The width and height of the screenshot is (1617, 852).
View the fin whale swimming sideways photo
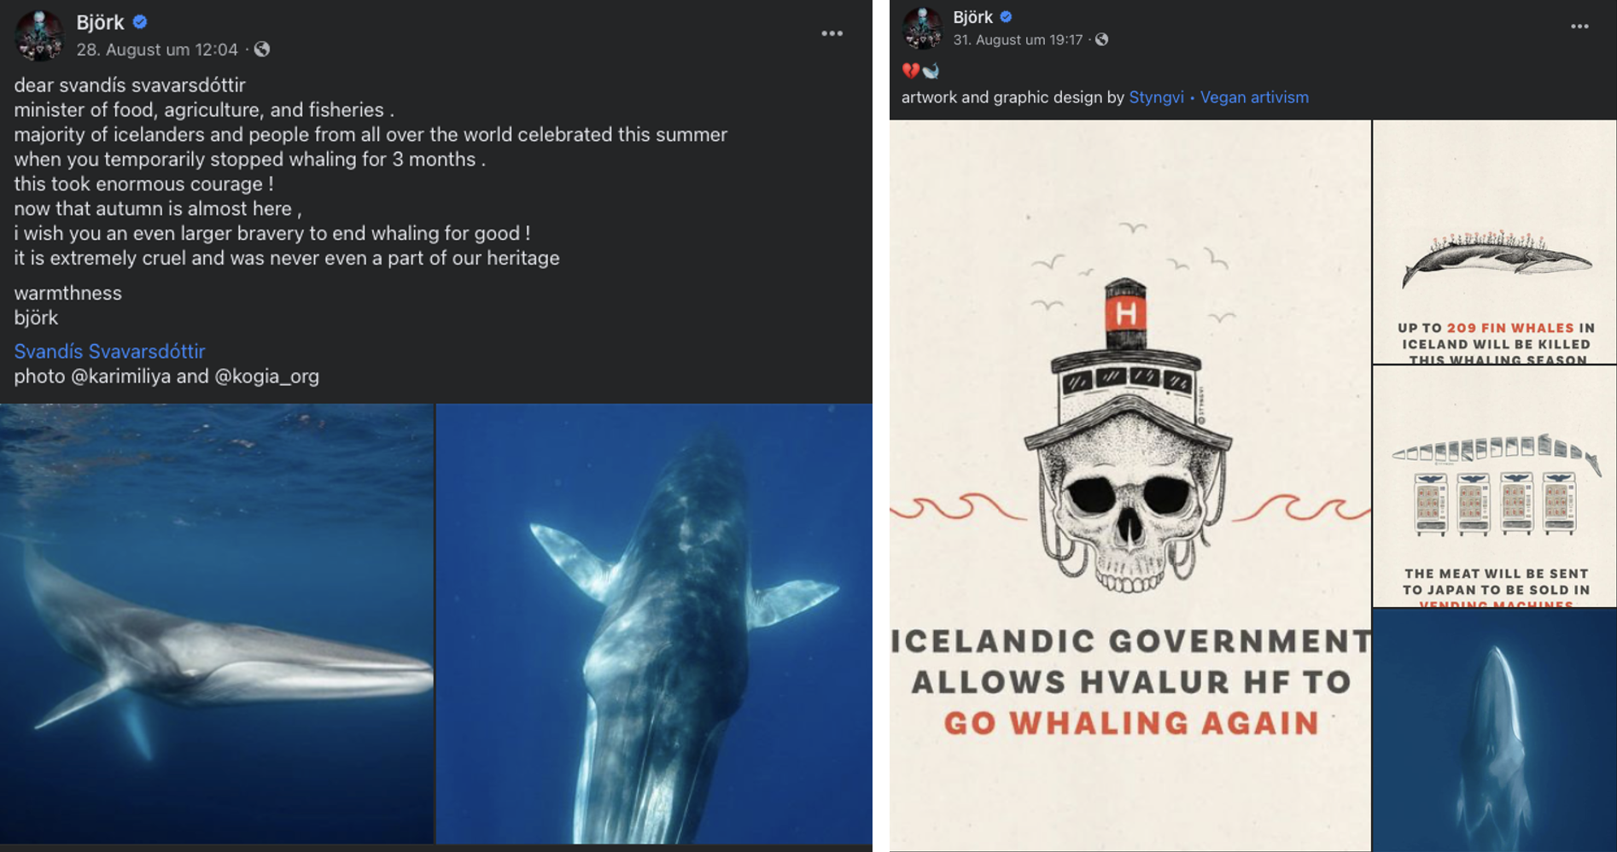(217, 624)
